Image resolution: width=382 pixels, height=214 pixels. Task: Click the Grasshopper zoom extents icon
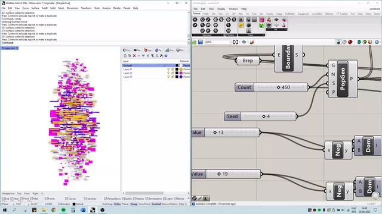235,42
